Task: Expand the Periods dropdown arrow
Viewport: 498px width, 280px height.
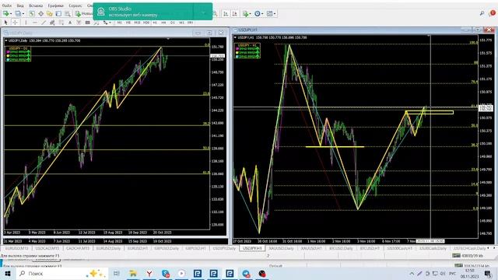Action: pos(262,14)
